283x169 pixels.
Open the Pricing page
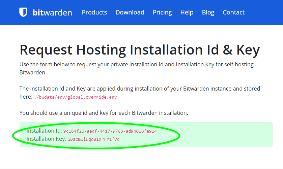coord(162,12)
